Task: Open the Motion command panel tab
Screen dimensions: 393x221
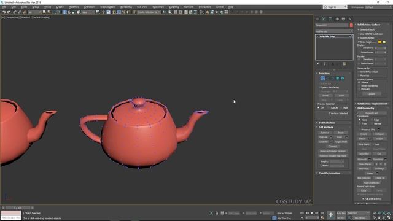Action: [x=337, y=19]
